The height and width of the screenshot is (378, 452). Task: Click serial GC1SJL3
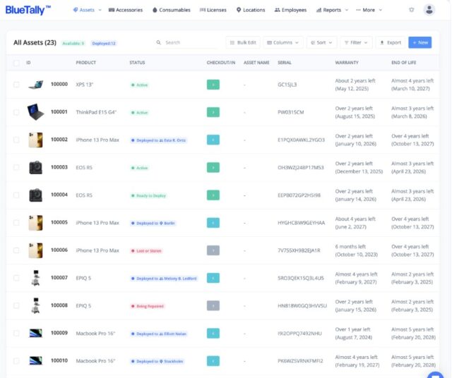coord(287,85)
